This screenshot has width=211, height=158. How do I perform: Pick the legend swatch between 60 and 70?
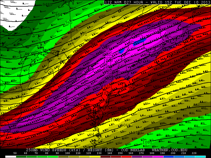coord(31,156)
